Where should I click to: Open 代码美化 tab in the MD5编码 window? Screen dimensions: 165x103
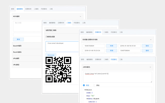click(44, 9)
